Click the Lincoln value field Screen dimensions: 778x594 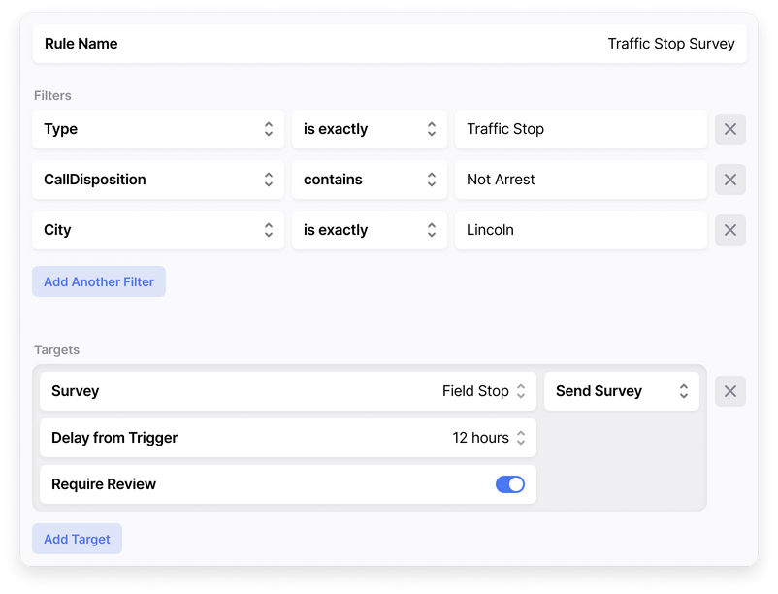pos(580,230)
